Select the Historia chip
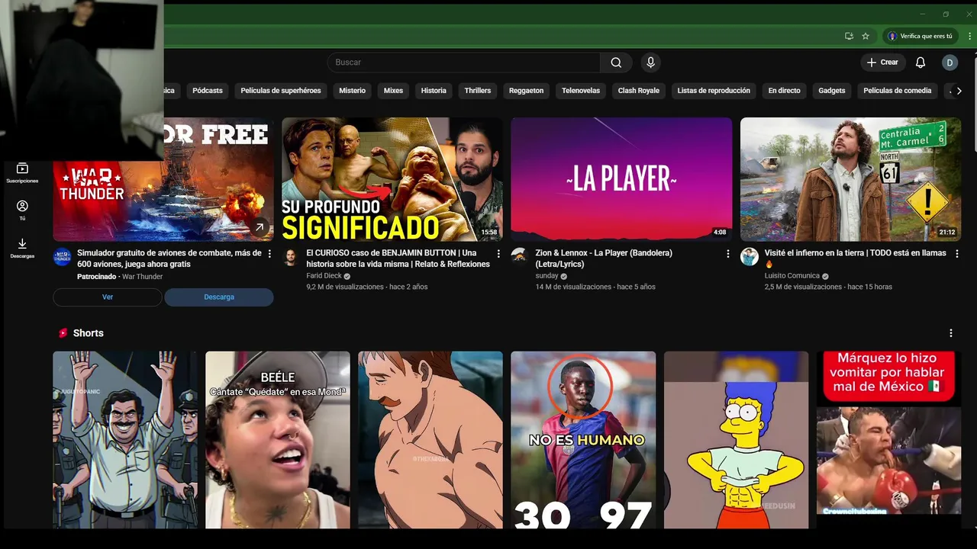977x549 pixels. click(x=434, y=91)
